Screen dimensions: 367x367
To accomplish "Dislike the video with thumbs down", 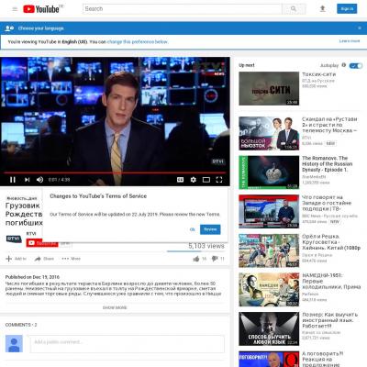I will tap(215, 259).
